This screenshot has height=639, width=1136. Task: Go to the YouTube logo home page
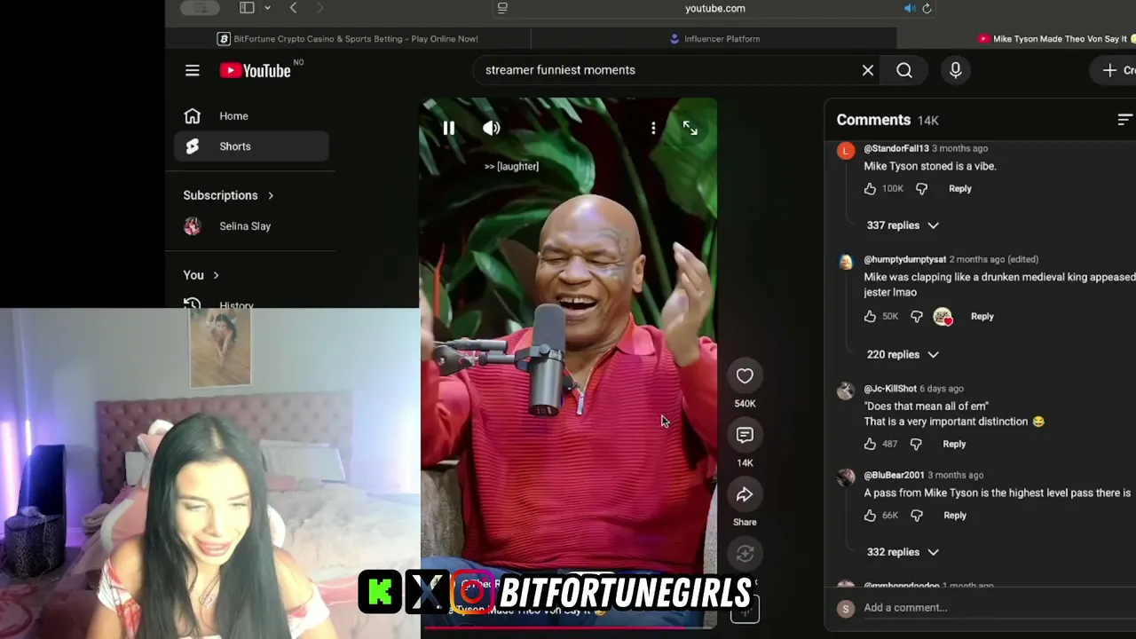pyautogui.click(x=256, y=70)
